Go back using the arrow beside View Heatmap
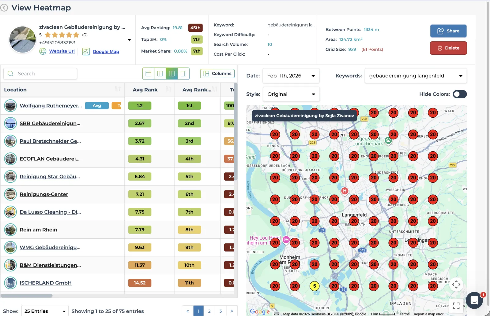The height and width of the screenshot is (316, 490). (x=4, y=8)
